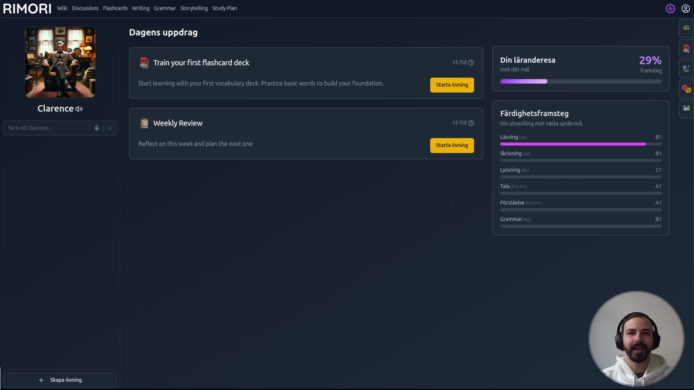Click the flashcard deck book icon
This screenshot has height=390, width=694.
[x=144, y=63]
